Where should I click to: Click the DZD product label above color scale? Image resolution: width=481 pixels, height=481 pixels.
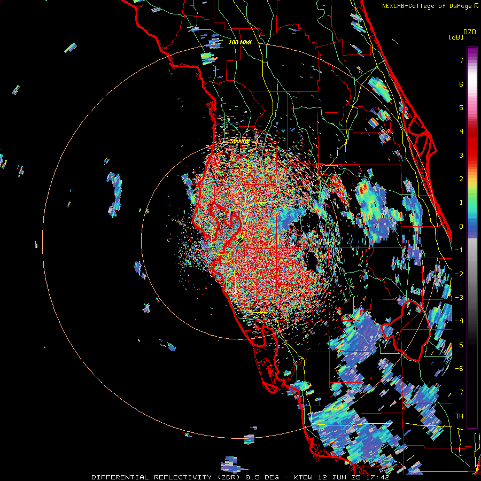(470, 32)
